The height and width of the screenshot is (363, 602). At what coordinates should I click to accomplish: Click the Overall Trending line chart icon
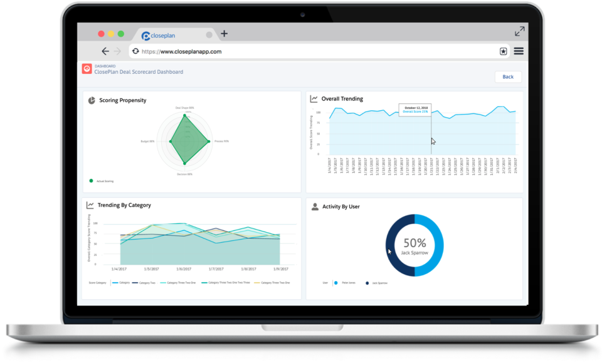(314, 98)
